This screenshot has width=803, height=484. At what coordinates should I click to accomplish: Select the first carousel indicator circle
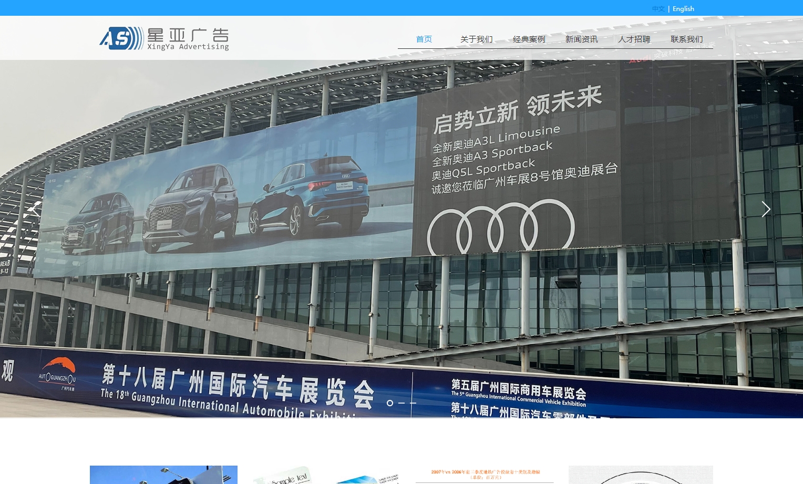[390, 403]
